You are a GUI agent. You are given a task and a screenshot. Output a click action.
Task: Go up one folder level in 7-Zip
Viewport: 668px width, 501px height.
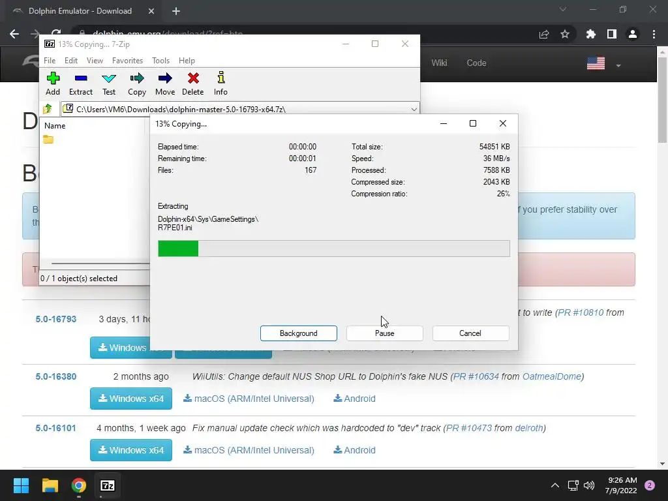point(47,109)
